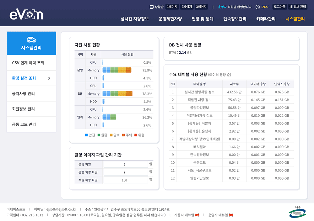The width and height of the screenshot is (314, 221).
Task: Click the 로그아웃 button
Action: (x=279, y=7)
